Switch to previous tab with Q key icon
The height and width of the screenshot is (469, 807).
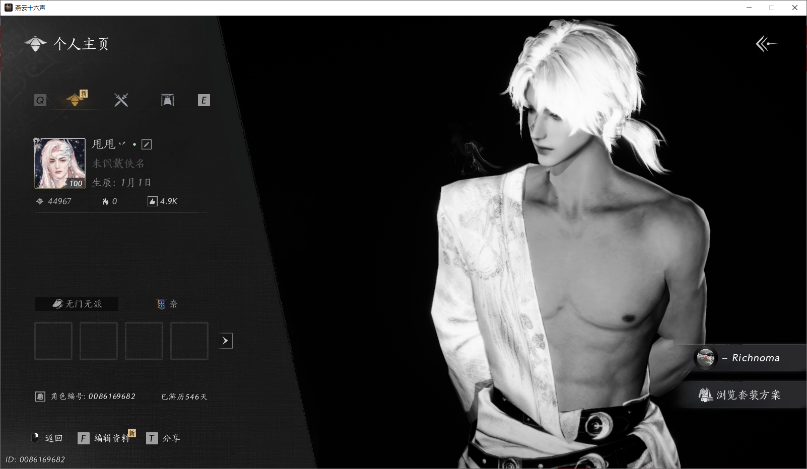[40, 100]
